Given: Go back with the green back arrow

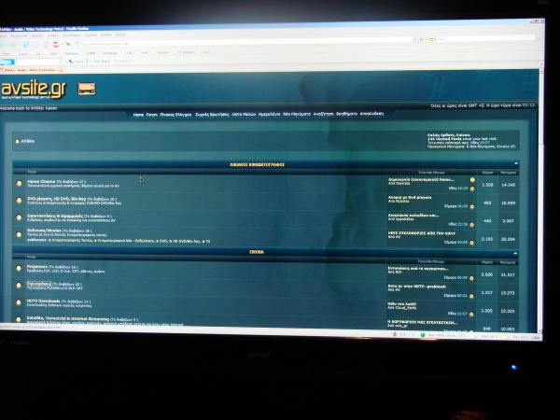Looking at the screenshot, I should tap(2, 45).
